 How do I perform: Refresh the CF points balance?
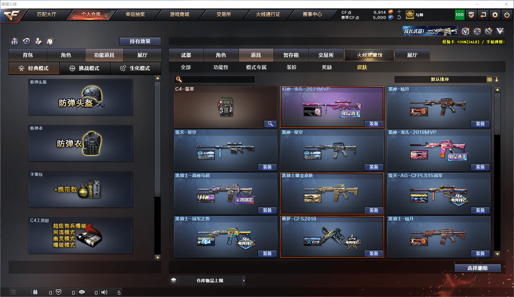(x=399, y=17)
